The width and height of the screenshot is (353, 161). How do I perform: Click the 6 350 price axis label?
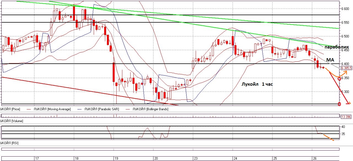345,78
